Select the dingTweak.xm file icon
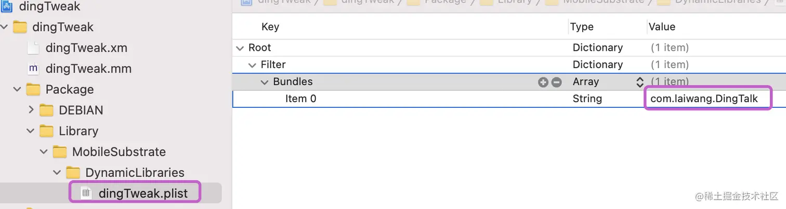The width and height of the screenshot is (786, 209). click(x=33, y=48)
